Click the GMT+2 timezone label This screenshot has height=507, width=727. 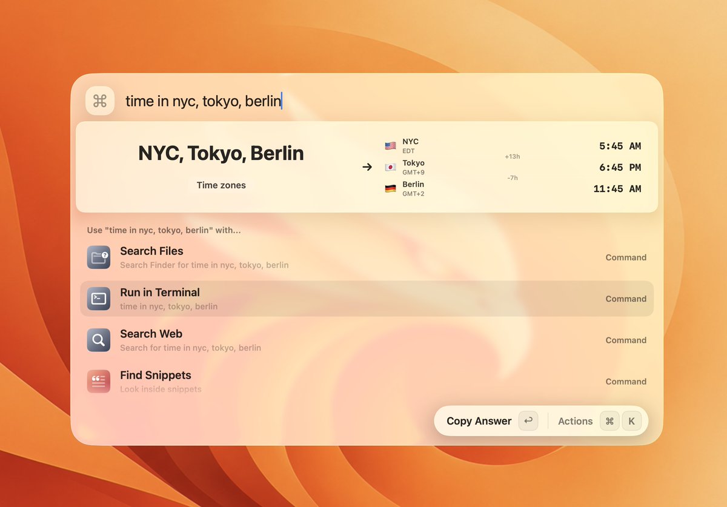tap(413, 193)
